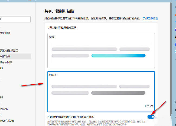Click the dark gray plain text preview bar
176x126 pixels.
118,93
